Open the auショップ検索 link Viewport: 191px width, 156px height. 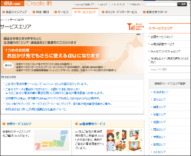point(83,4)
